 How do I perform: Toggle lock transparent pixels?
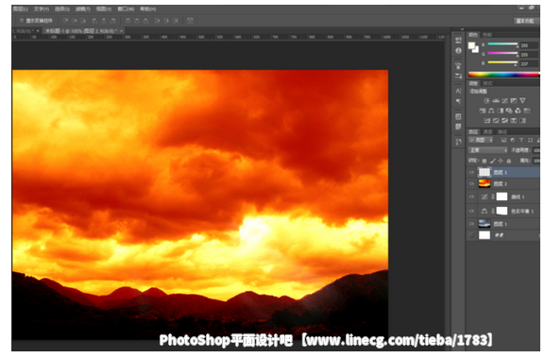485,161
